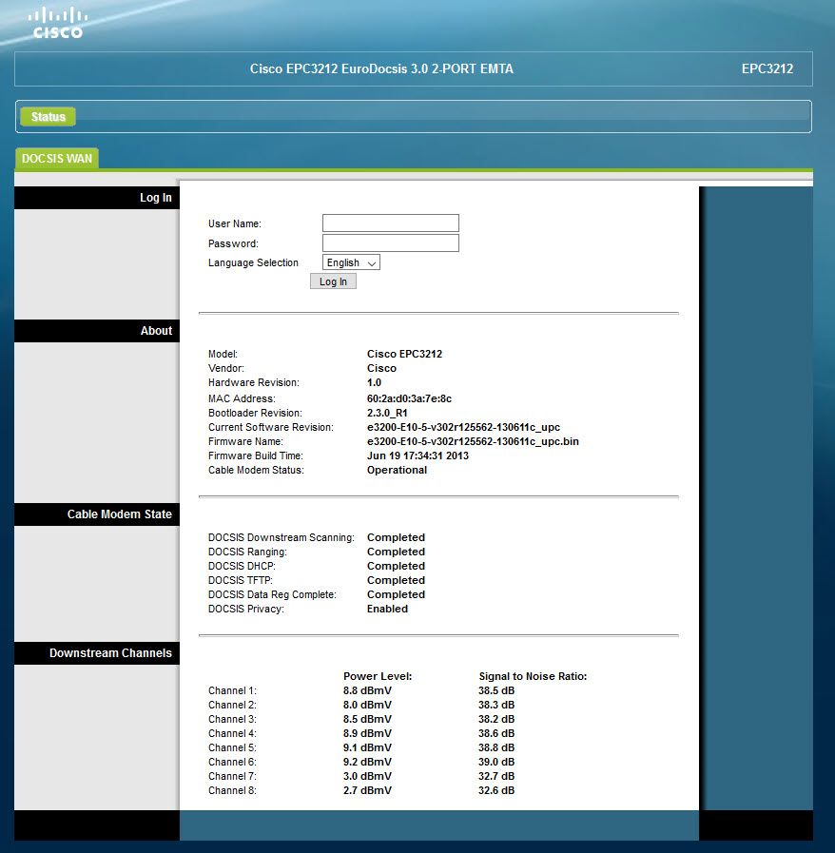Click the page title Cisco EPC3212 EuroDocsis 3.0 2-PORT EMTA
This screenshot has height=853, width=835.
click(x=381, y=69)
